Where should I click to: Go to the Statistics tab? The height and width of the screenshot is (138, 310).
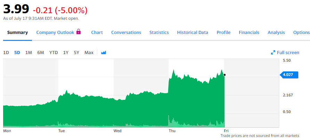coord(159,33)
